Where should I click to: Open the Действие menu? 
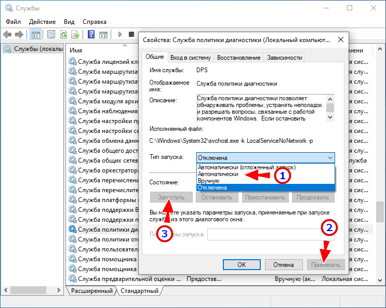43,22
